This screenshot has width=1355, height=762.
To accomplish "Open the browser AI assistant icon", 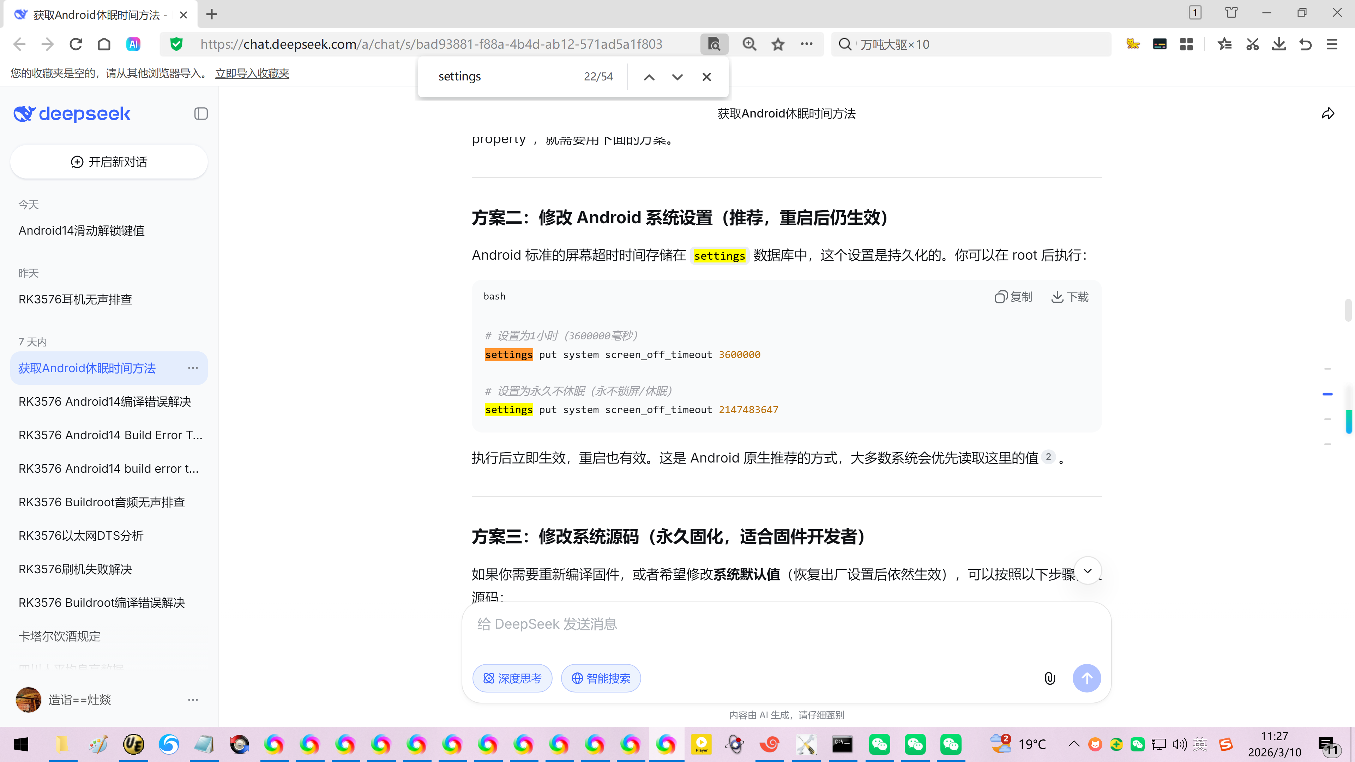I will [x=134, y=44].
